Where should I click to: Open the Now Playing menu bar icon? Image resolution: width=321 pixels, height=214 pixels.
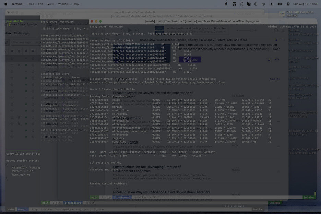point(256,4)
